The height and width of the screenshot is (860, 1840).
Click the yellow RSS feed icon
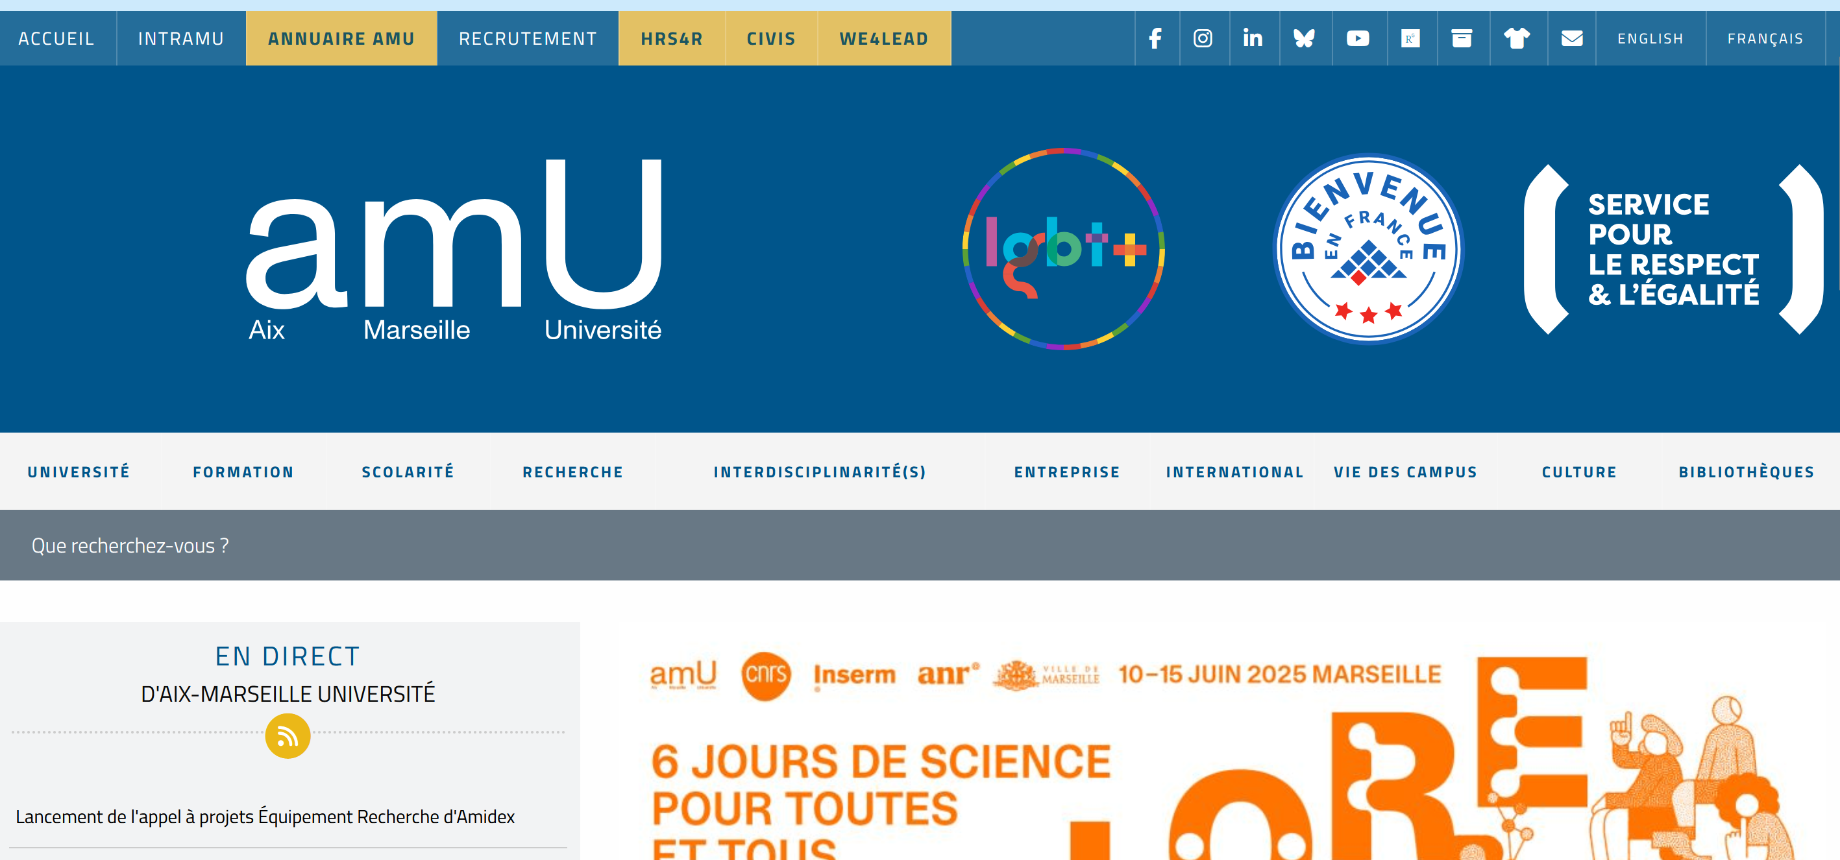pyautogui.click(x=287, y=736)
